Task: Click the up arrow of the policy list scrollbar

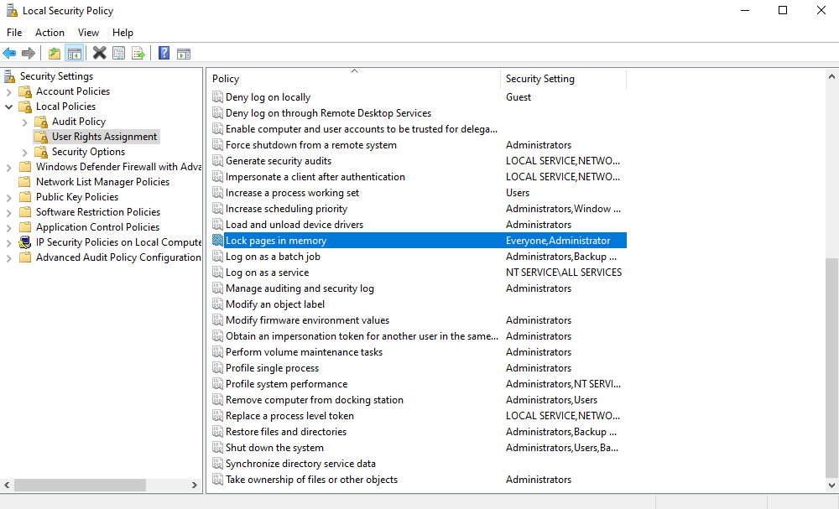Action: point(831,76)
